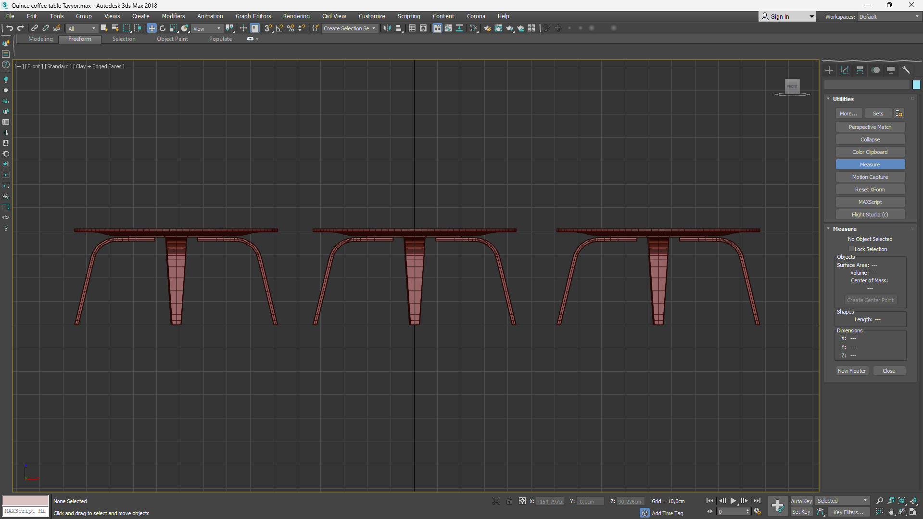Activate the Select Object tool

click(104, 28)
